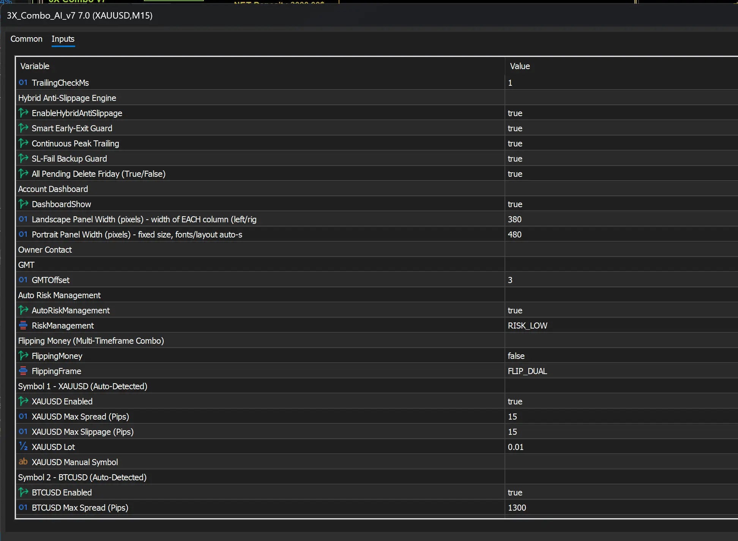This screenshot has height=541, width=738.
Task: Click the Value column header
Action: (x=621, y=66)
